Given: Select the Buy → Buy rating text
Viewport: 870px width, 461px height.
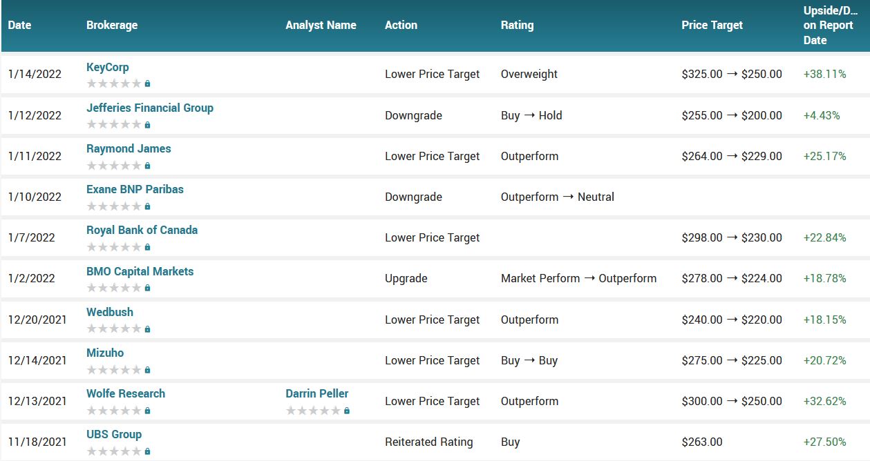Looking at the screenshot, I should pos(529,360).
